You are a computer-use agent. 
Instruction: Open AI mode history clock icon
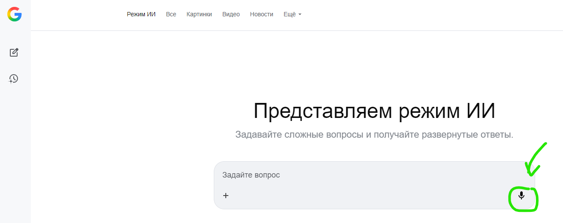14,78
